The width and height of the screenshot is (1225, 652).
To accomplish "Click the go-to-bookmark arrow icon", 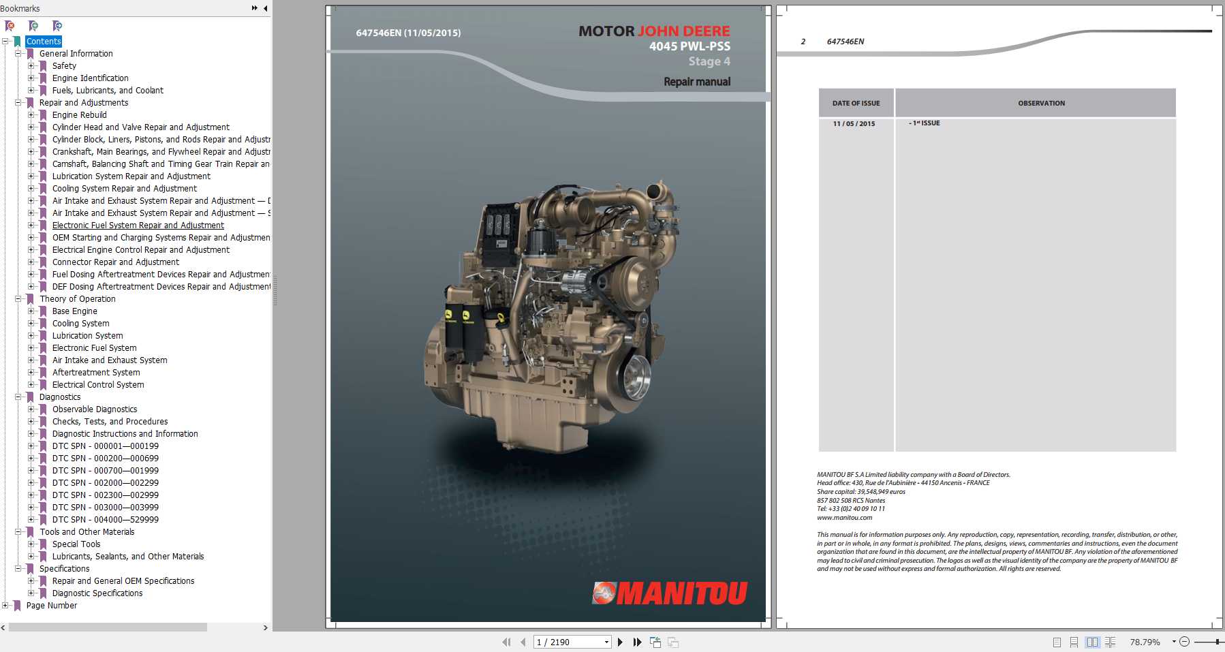I will 57,26.
